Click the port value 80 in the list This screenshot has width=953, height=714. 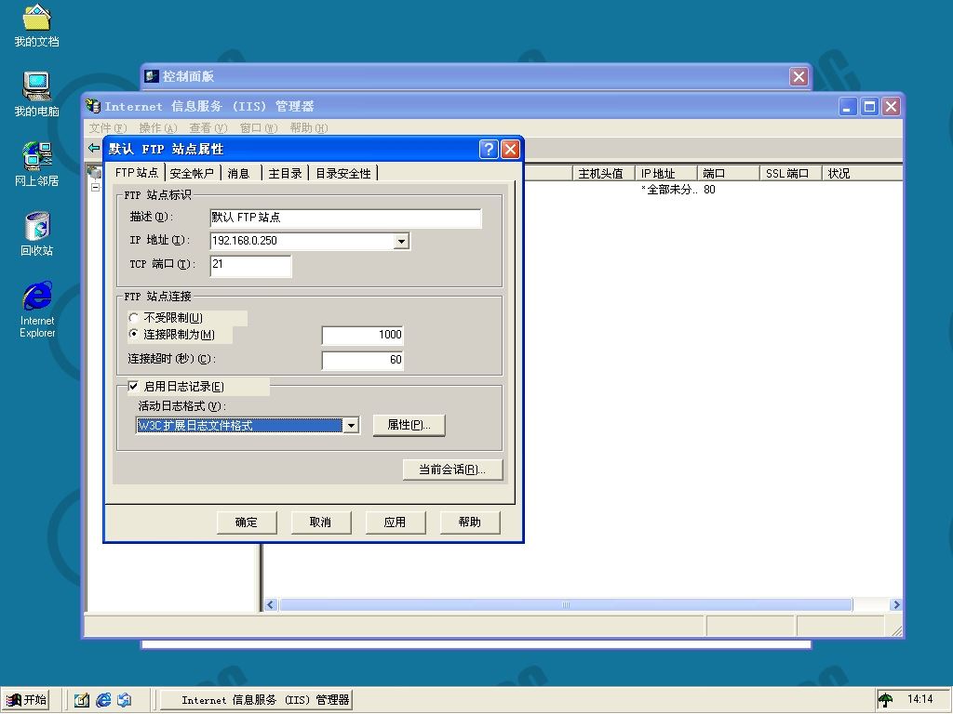point(709,190)
